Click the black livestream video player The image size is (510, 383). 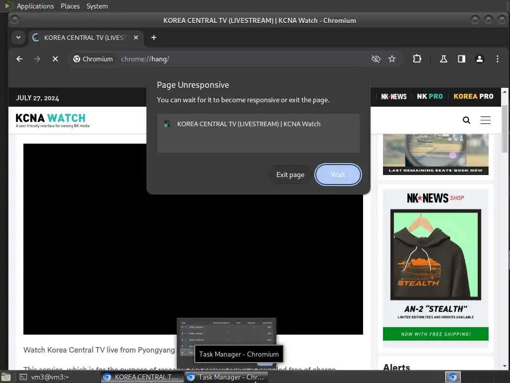[x=193, y=239]
